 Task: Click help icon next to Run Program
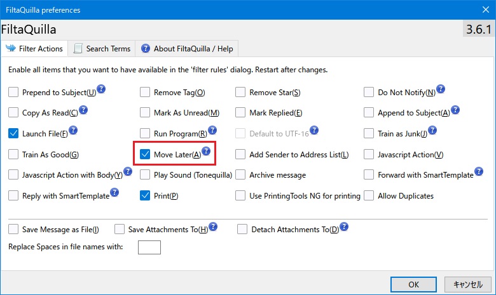coord(212,131)
